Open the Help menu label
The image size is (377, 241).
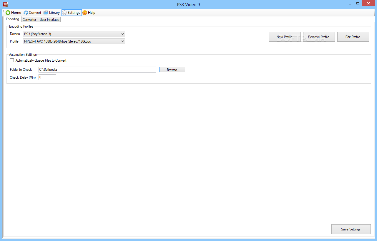92,13
